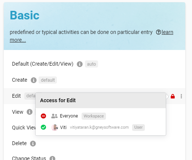The height and width of the screenshot is (160, 192).
Task: Select the Delete row label
Action: pyautogui.click(x=19, y=143)
